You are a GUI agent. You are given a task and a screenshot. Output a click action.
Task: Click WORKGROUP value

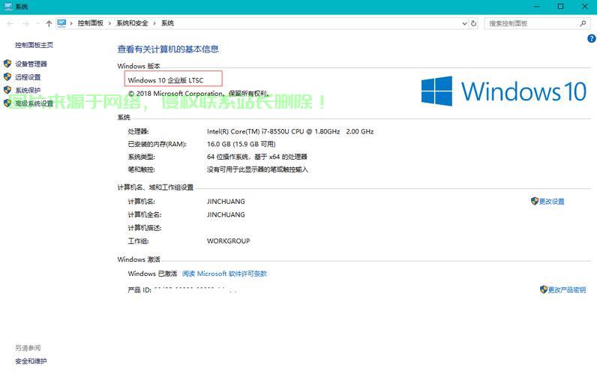tap(229, 241)
